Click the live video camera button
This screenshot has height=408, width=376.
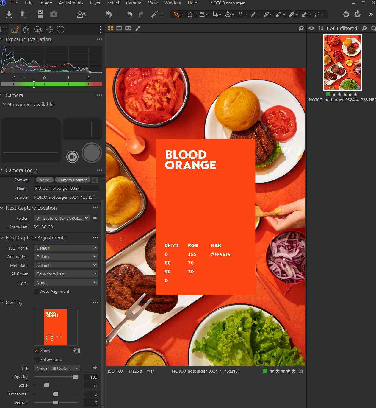pyautogui.click(x=72, y=157)
